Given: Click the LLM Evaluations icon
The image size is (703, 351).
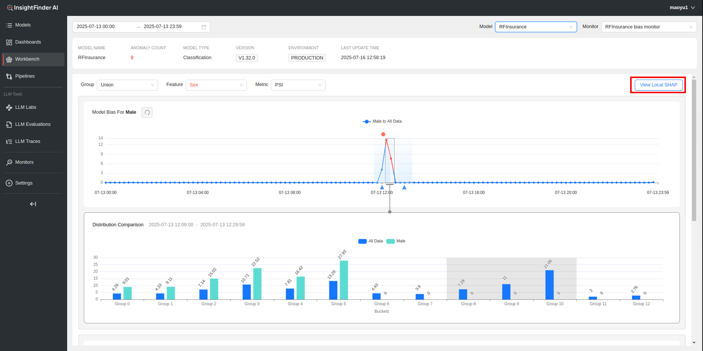Looking at the screenshot, I should tap(9, 124).
